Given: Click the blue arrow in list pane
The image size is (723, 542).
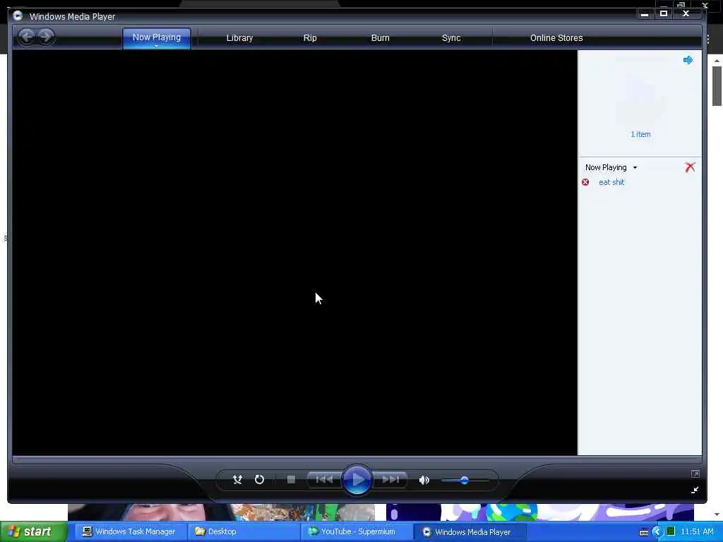Looking at the screenshot, I should tap(688, 60).
